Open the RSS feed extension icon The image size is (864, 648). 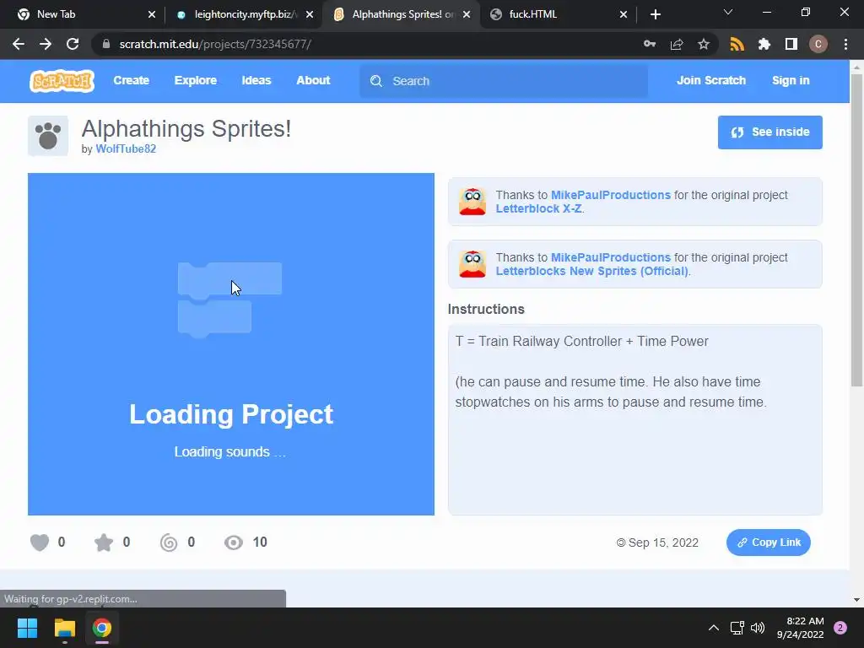coord(737,44)
